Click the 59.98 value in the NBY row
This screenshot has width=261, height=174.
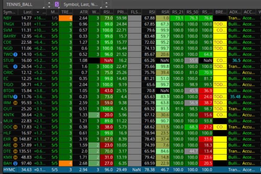[121, 18]
